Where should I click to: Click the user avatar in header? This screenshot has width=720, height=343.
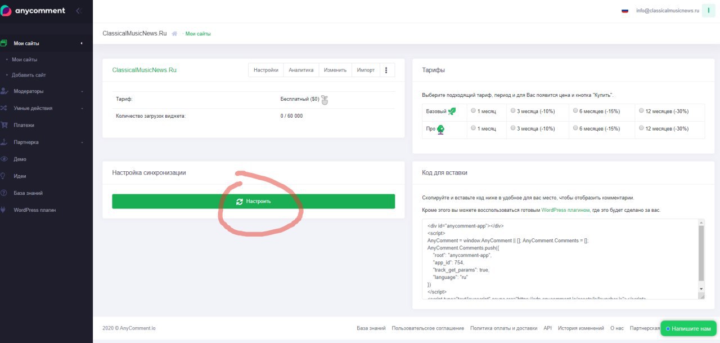(708, 10)
